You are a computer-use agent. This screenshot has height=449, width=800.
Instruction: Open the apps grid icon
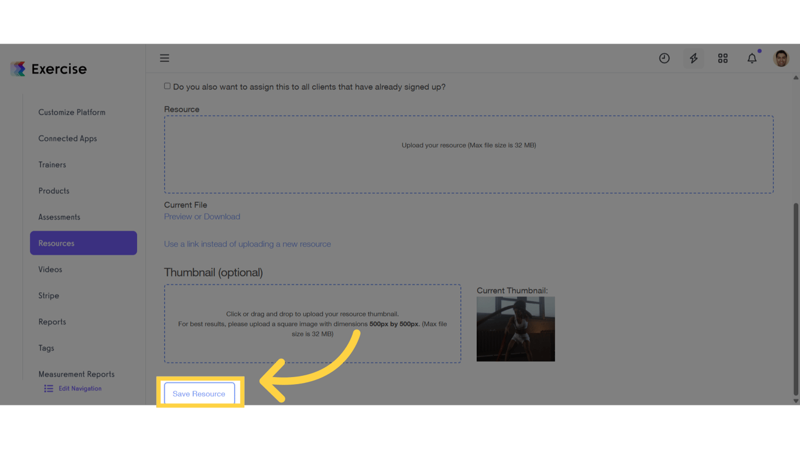(723, 58)
